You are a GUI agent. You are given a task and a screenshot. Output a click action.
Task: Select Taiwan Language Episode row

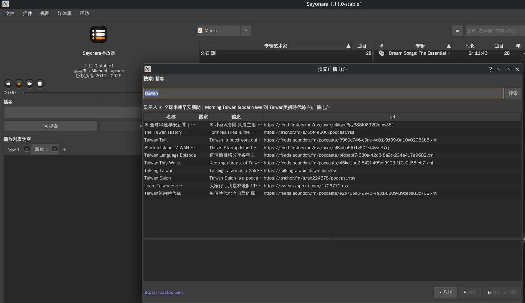(x=332, y=155)
